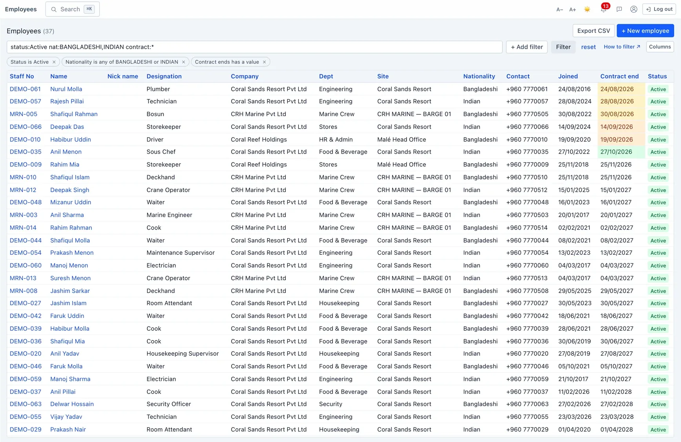
Task: Click Active badge for Nurul Molla
Action: point(658,89)
